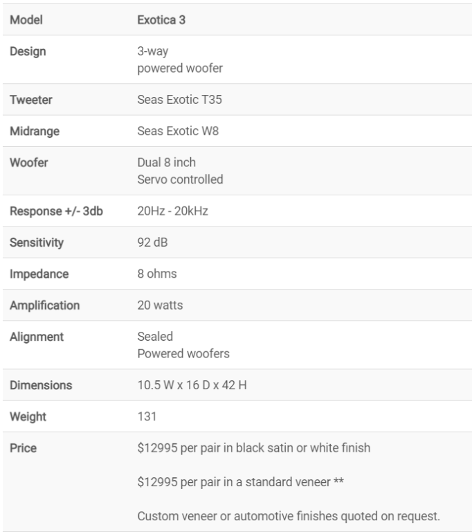Select the 20Hz - 20kHz response value

[172, 211]
